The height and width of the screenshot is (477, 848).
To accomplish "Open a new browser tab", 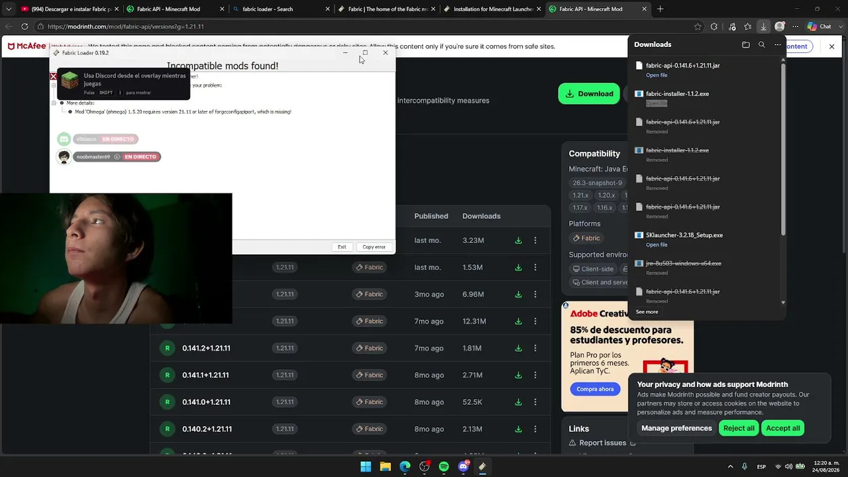I will coord(660,9).
